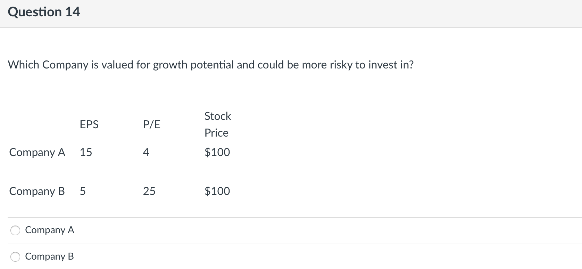Click the Company A answer label
This screenshot has height=269, width=582.
(x=50, y=230)
